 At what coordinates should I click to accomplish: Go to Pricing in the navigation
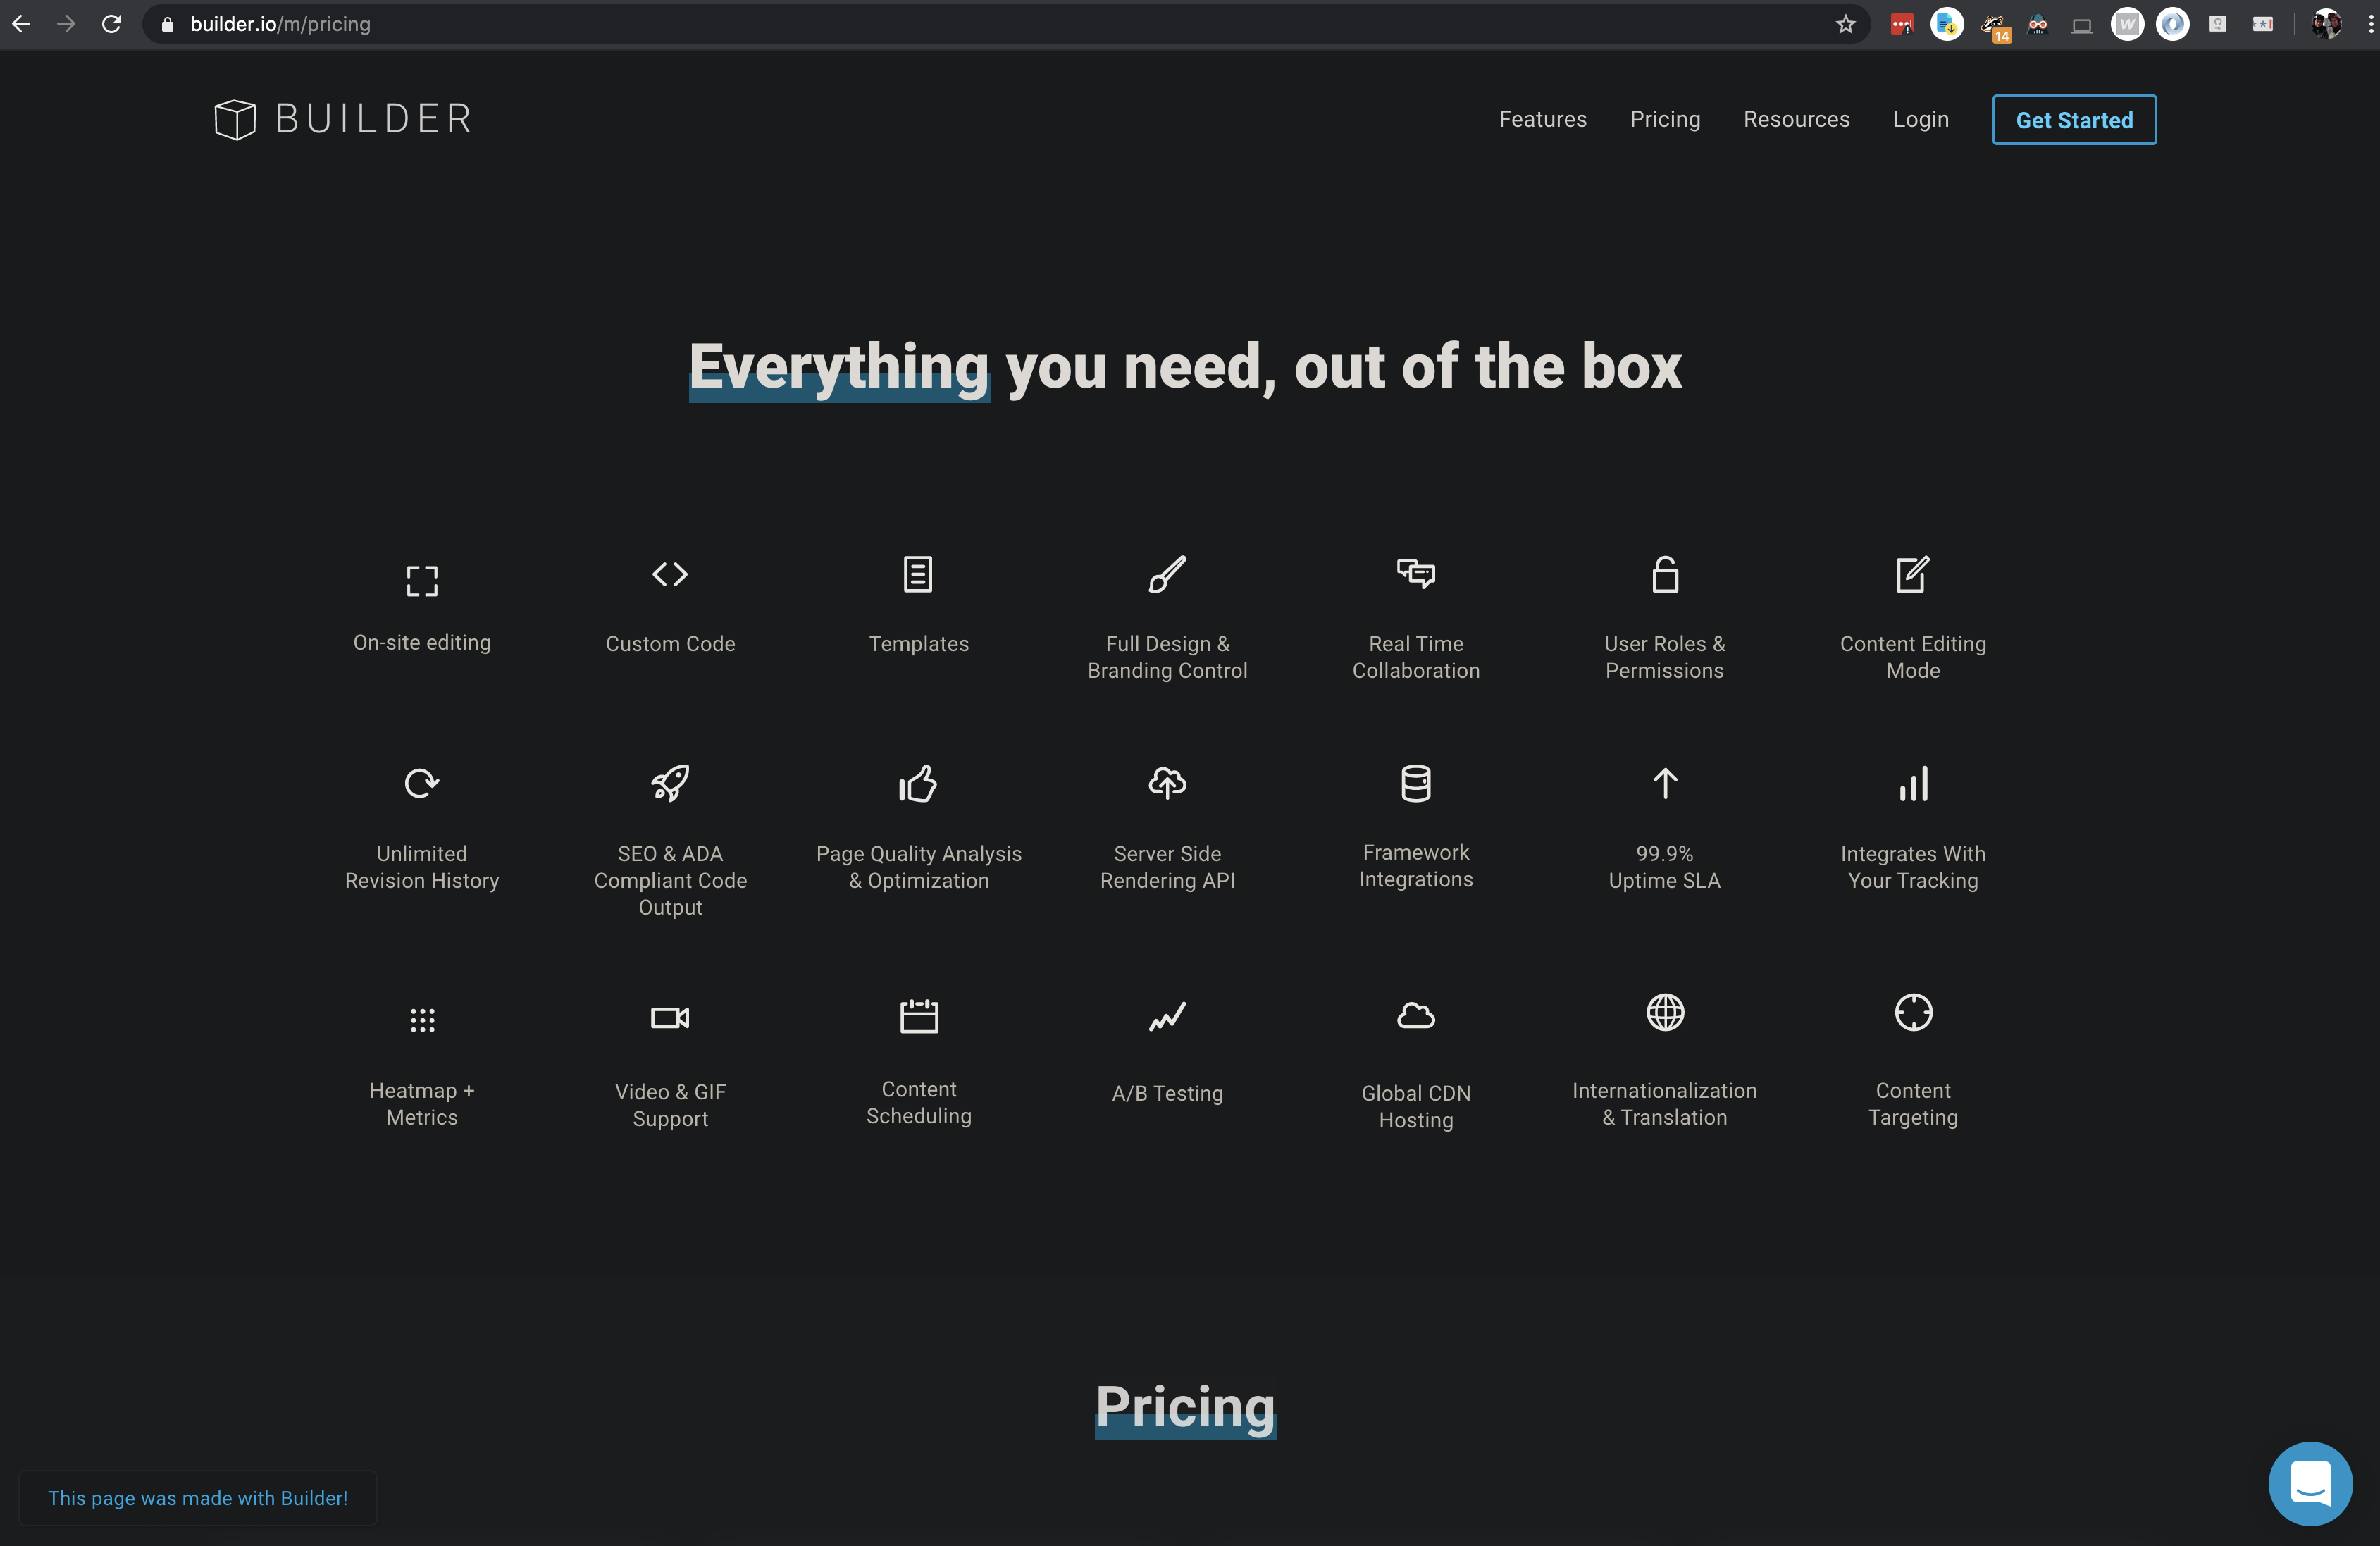coord(1665,119)
